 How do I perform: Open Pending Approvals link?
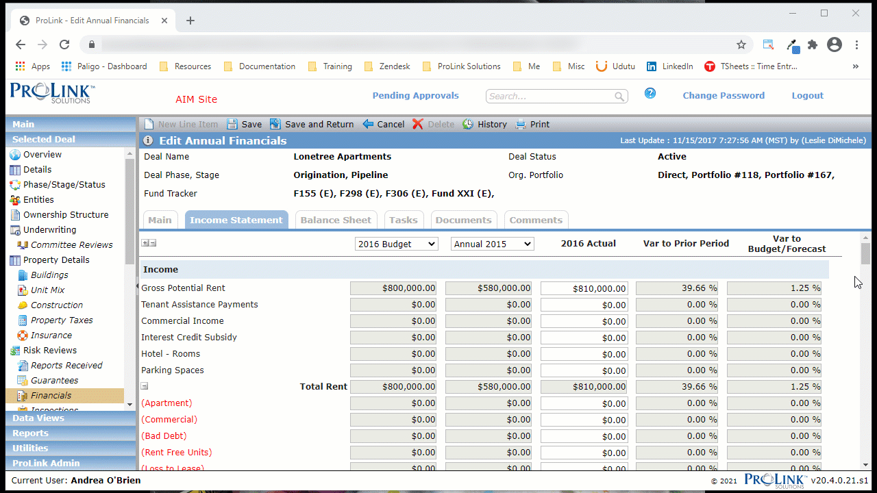415,96
